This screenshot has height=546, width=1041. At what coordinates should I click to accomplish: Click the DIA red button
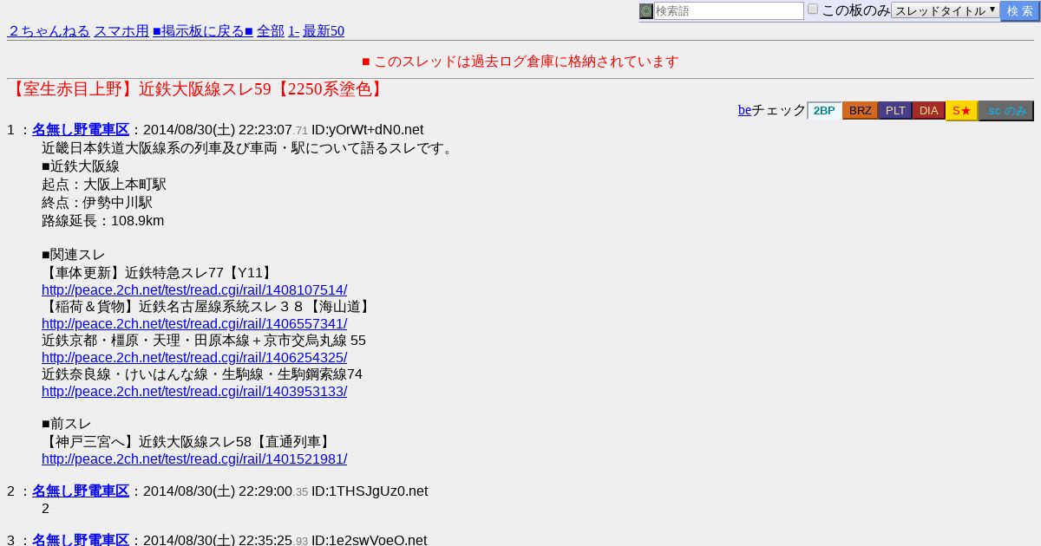929,110
